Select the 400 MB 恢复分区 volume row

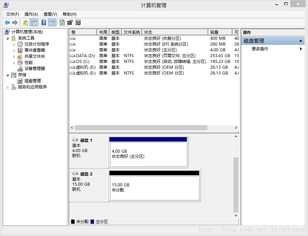(154, 38)
